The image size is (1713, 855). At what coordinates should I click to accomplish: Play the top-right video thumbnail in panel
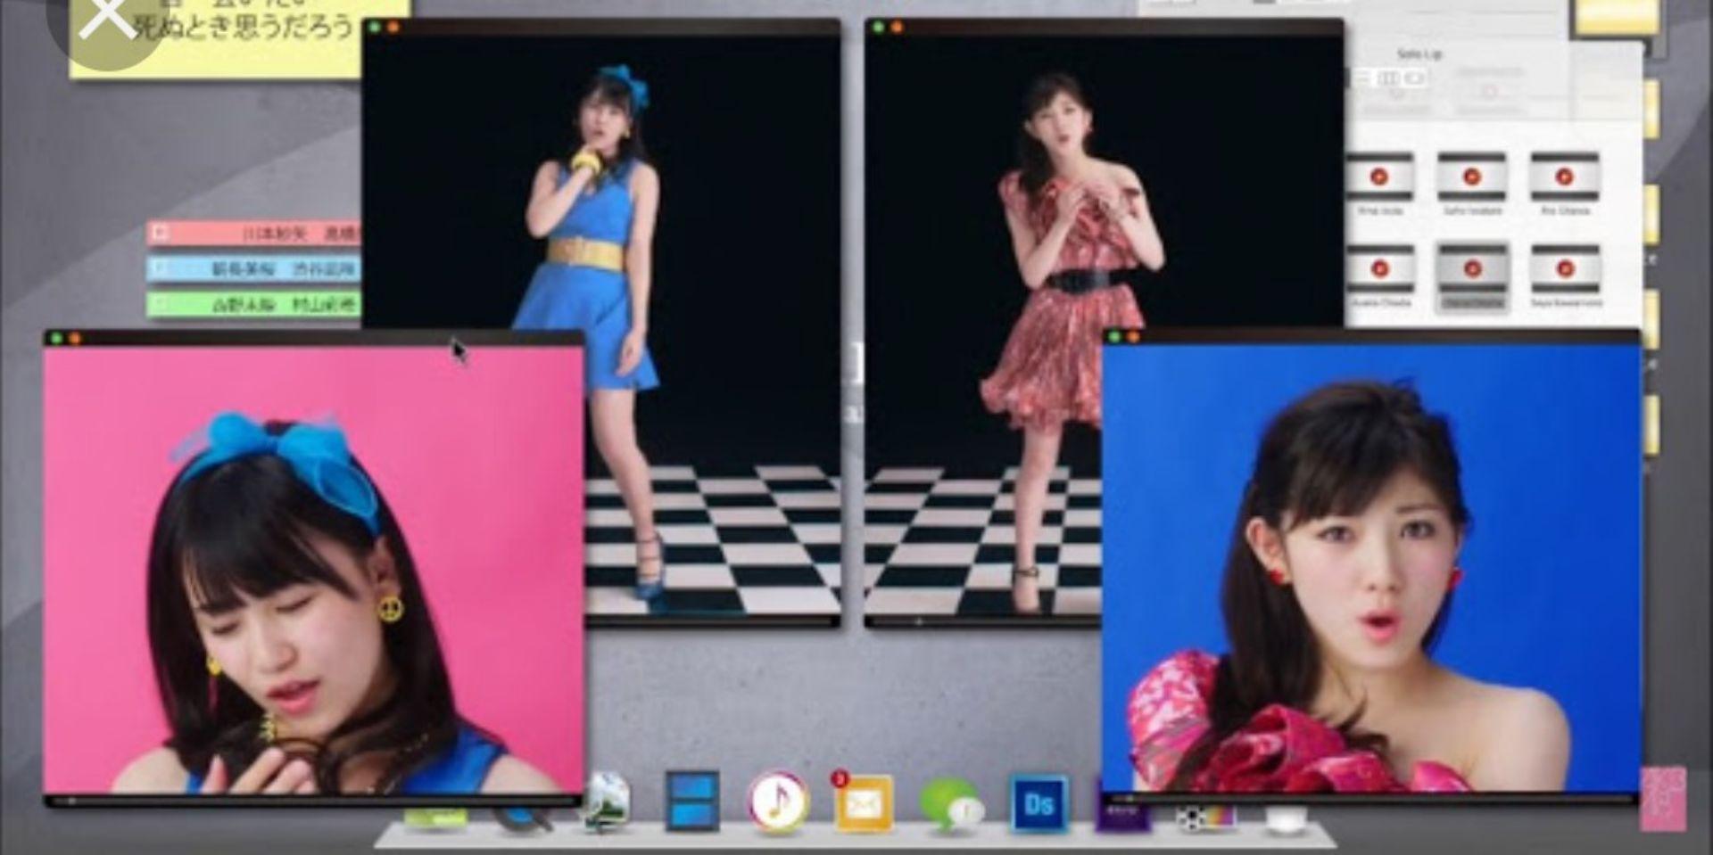pos(1564,177)
